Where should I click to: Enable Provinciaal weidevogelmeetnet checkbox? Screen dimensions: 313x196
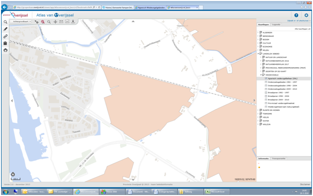tap(266, 103)
